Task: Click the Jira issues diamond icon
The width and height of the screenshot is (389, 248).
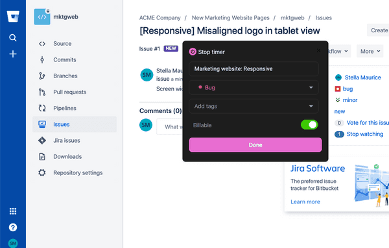Action: (x=42, y=141)
